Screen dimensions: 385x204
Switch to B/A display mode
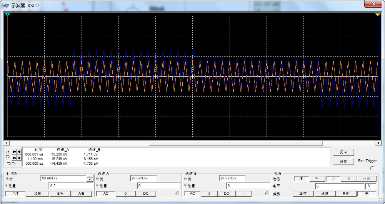click(60, 194)
